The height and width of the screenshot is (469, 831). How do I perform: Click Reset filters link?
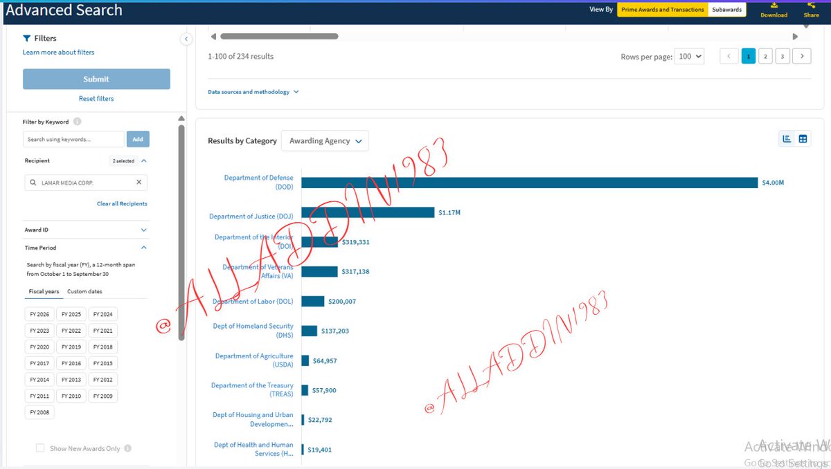click(x=96, y=98)
